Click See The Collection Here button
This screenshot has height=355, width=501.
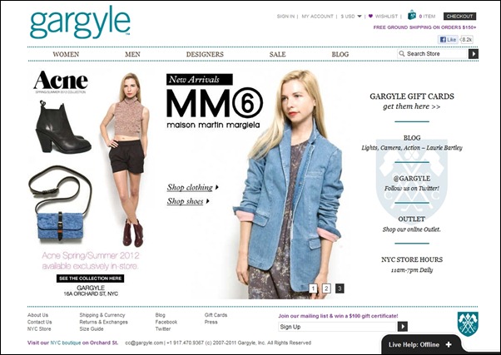pos(91,279)
